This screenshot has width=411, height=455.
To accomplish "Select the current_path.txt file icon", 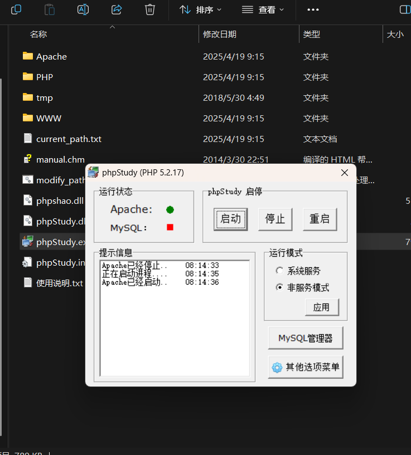I will pos(28,138).
